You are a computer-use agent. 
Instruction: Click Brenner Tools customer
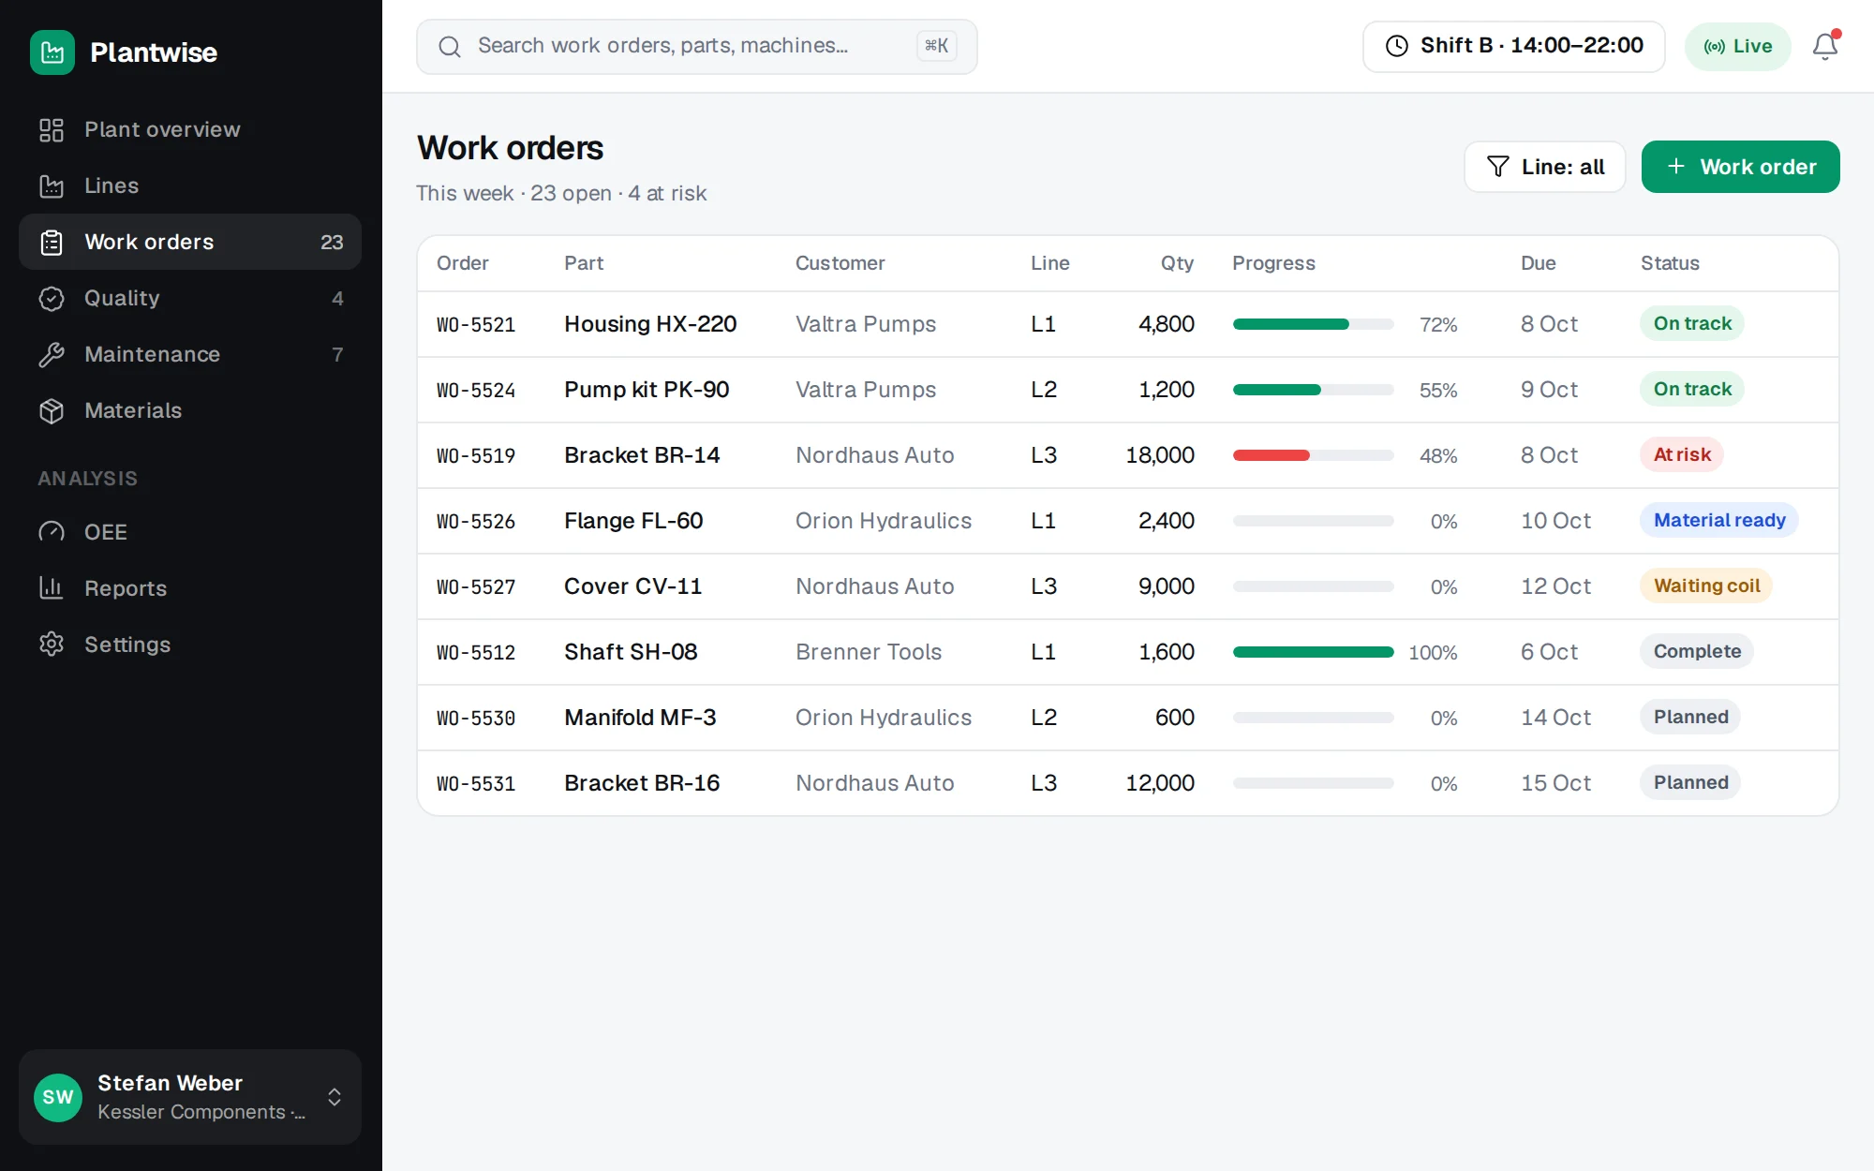pyautogui.click(x=869, y=652)
